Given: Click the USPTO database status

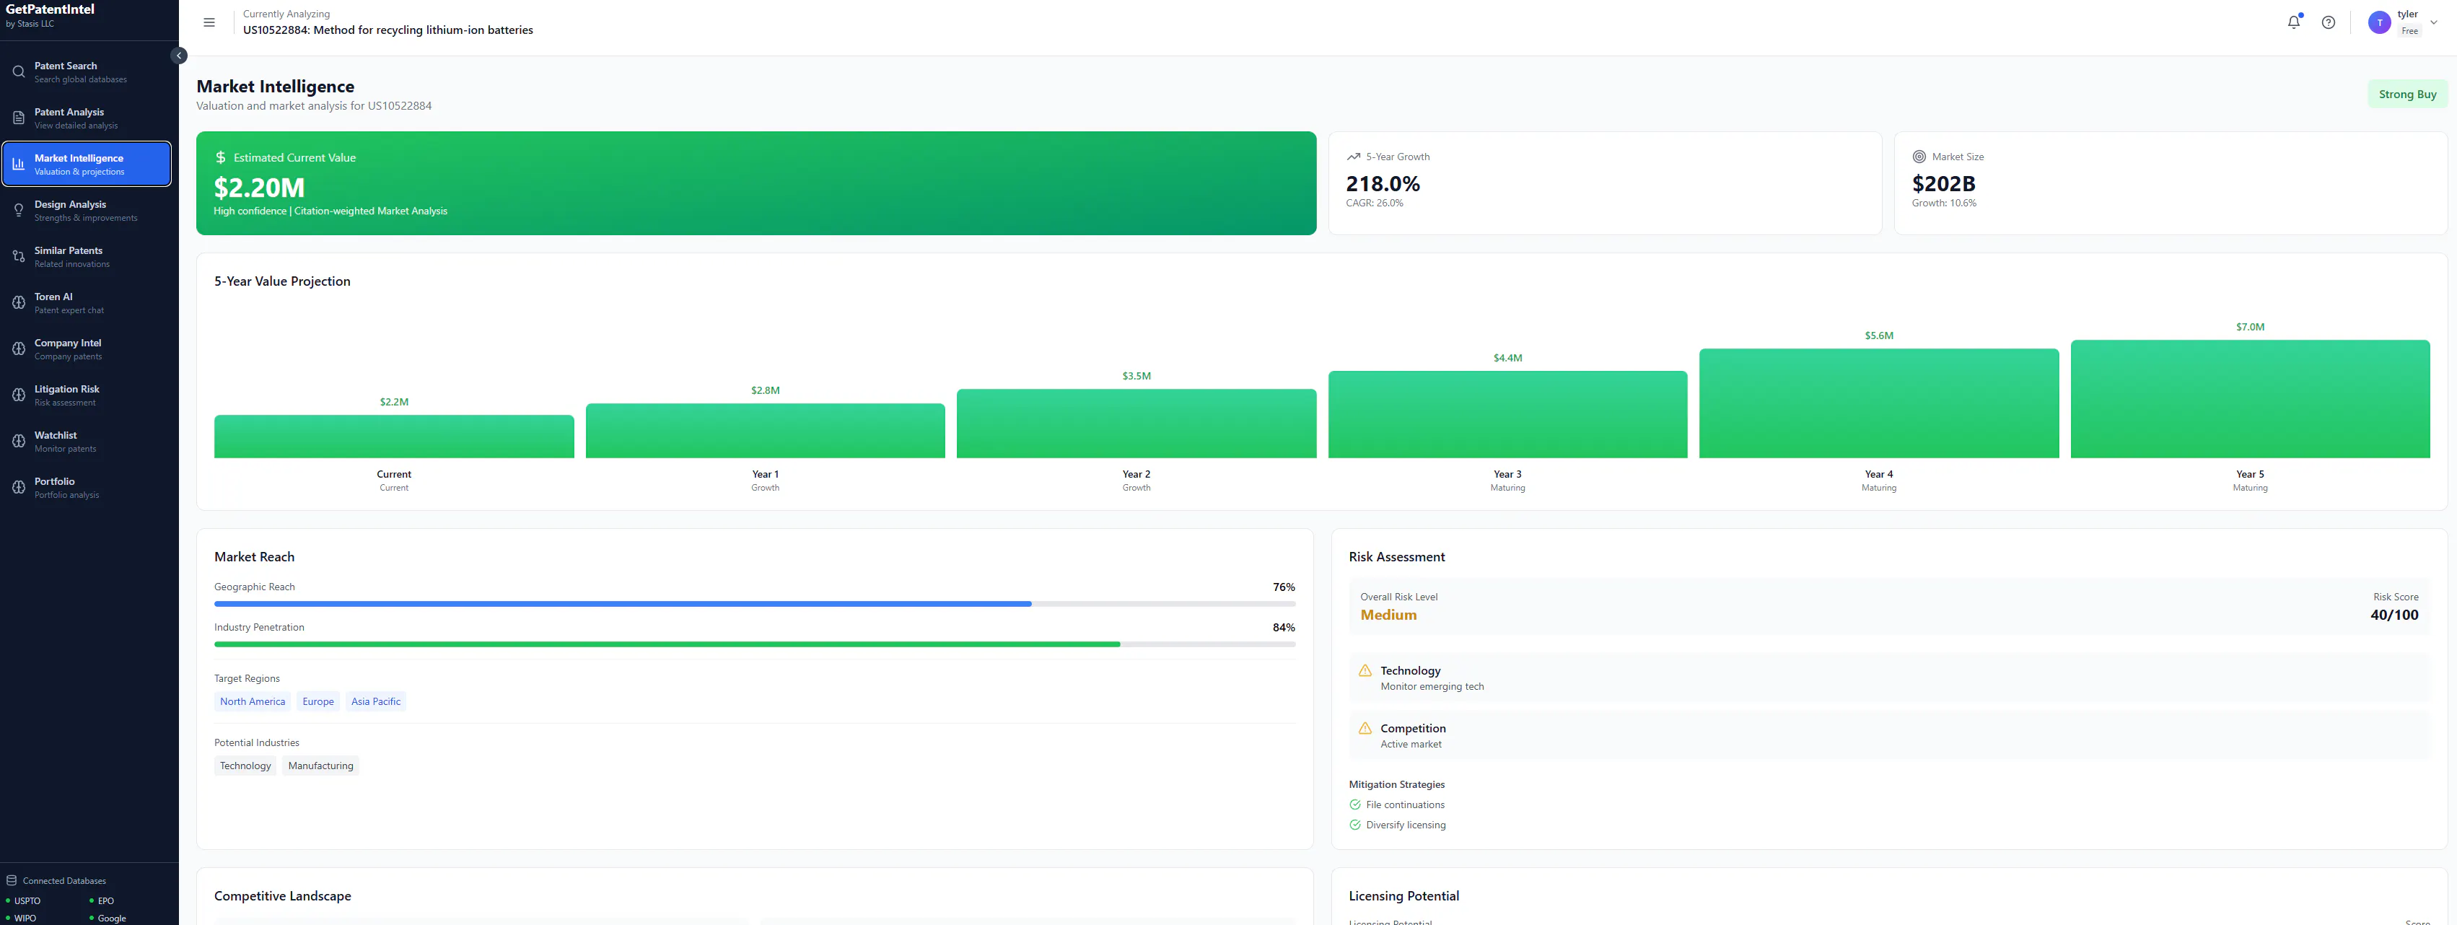Looking at the screenshot, I should click(24, 900).
